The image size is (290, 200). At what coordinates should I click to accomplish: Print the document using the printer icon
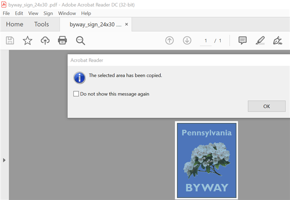(x=63, y=40)
